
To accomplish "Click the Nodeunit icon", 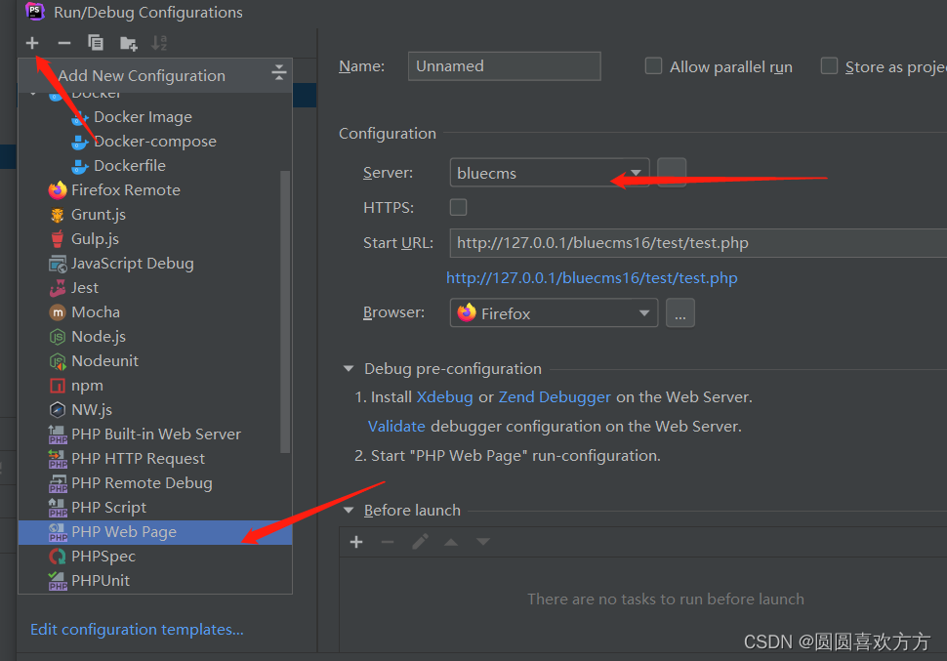I will pyautogui.click(x=58, y=361).
